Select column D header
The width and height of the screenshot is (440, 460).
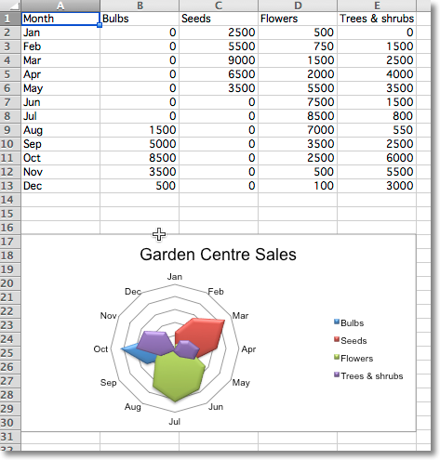point(298,6)
